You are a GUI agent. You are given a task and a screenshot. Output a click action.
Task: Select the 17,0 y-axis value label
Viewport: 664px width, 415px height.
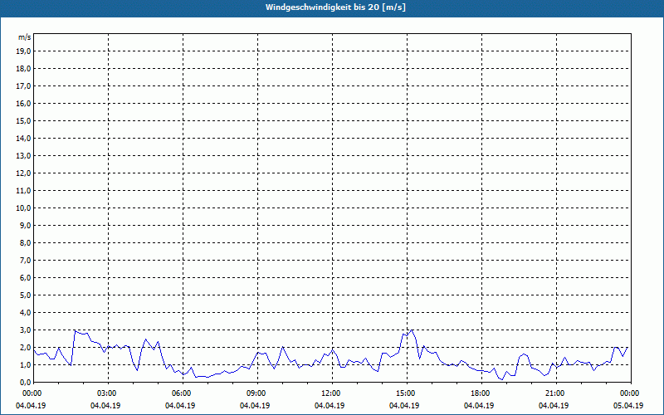(x=23, y=85)
